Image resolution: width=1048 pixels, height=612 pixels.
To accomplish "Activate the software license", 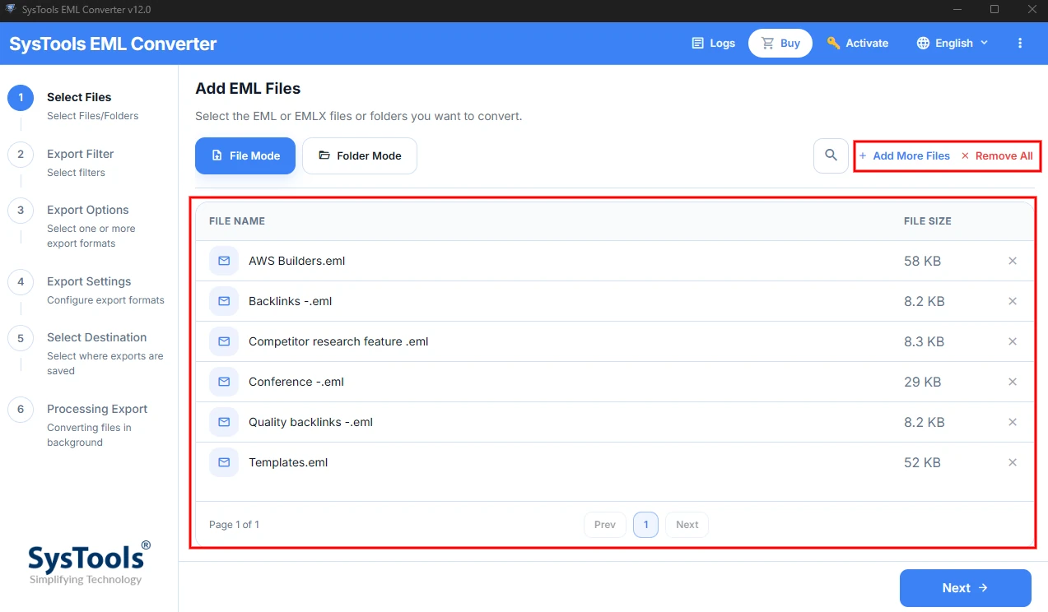I will [858, 43].
